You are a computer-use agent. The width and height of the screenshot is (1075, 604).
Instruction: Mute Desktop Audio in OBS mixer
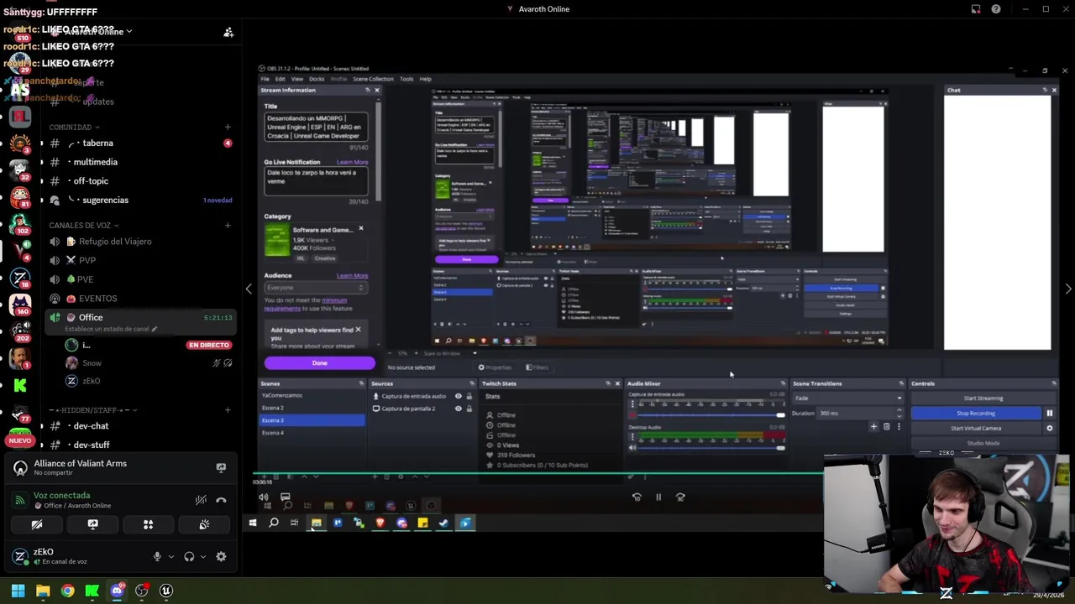tap(632, 447)
